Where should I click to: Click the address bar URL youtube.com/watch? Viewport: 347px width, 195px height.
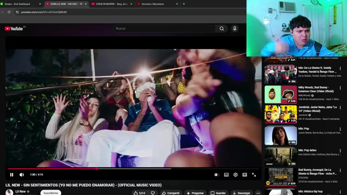click(x=44, y=12)
